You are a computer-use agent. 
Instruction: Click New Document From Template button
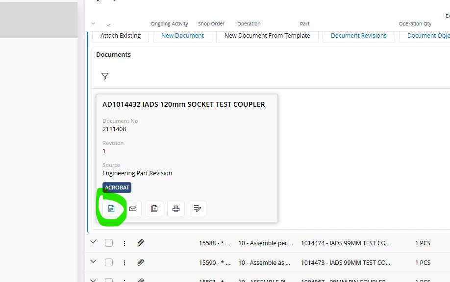point(267,36)
